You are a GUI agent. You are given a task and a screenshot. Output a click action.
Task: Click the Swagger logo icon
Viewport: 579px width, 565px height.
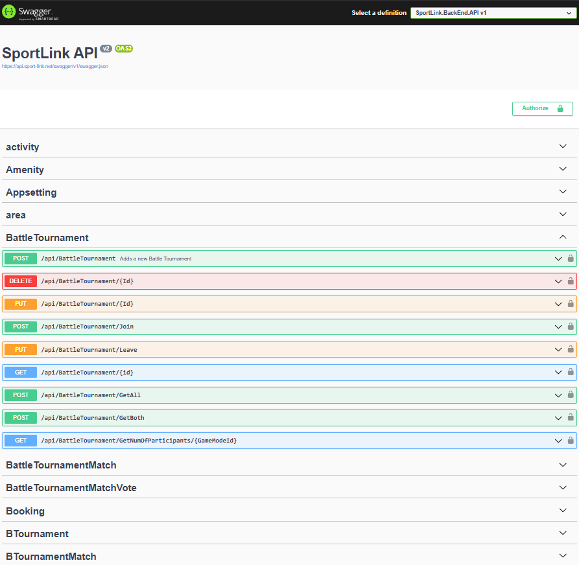click(9, 12)
